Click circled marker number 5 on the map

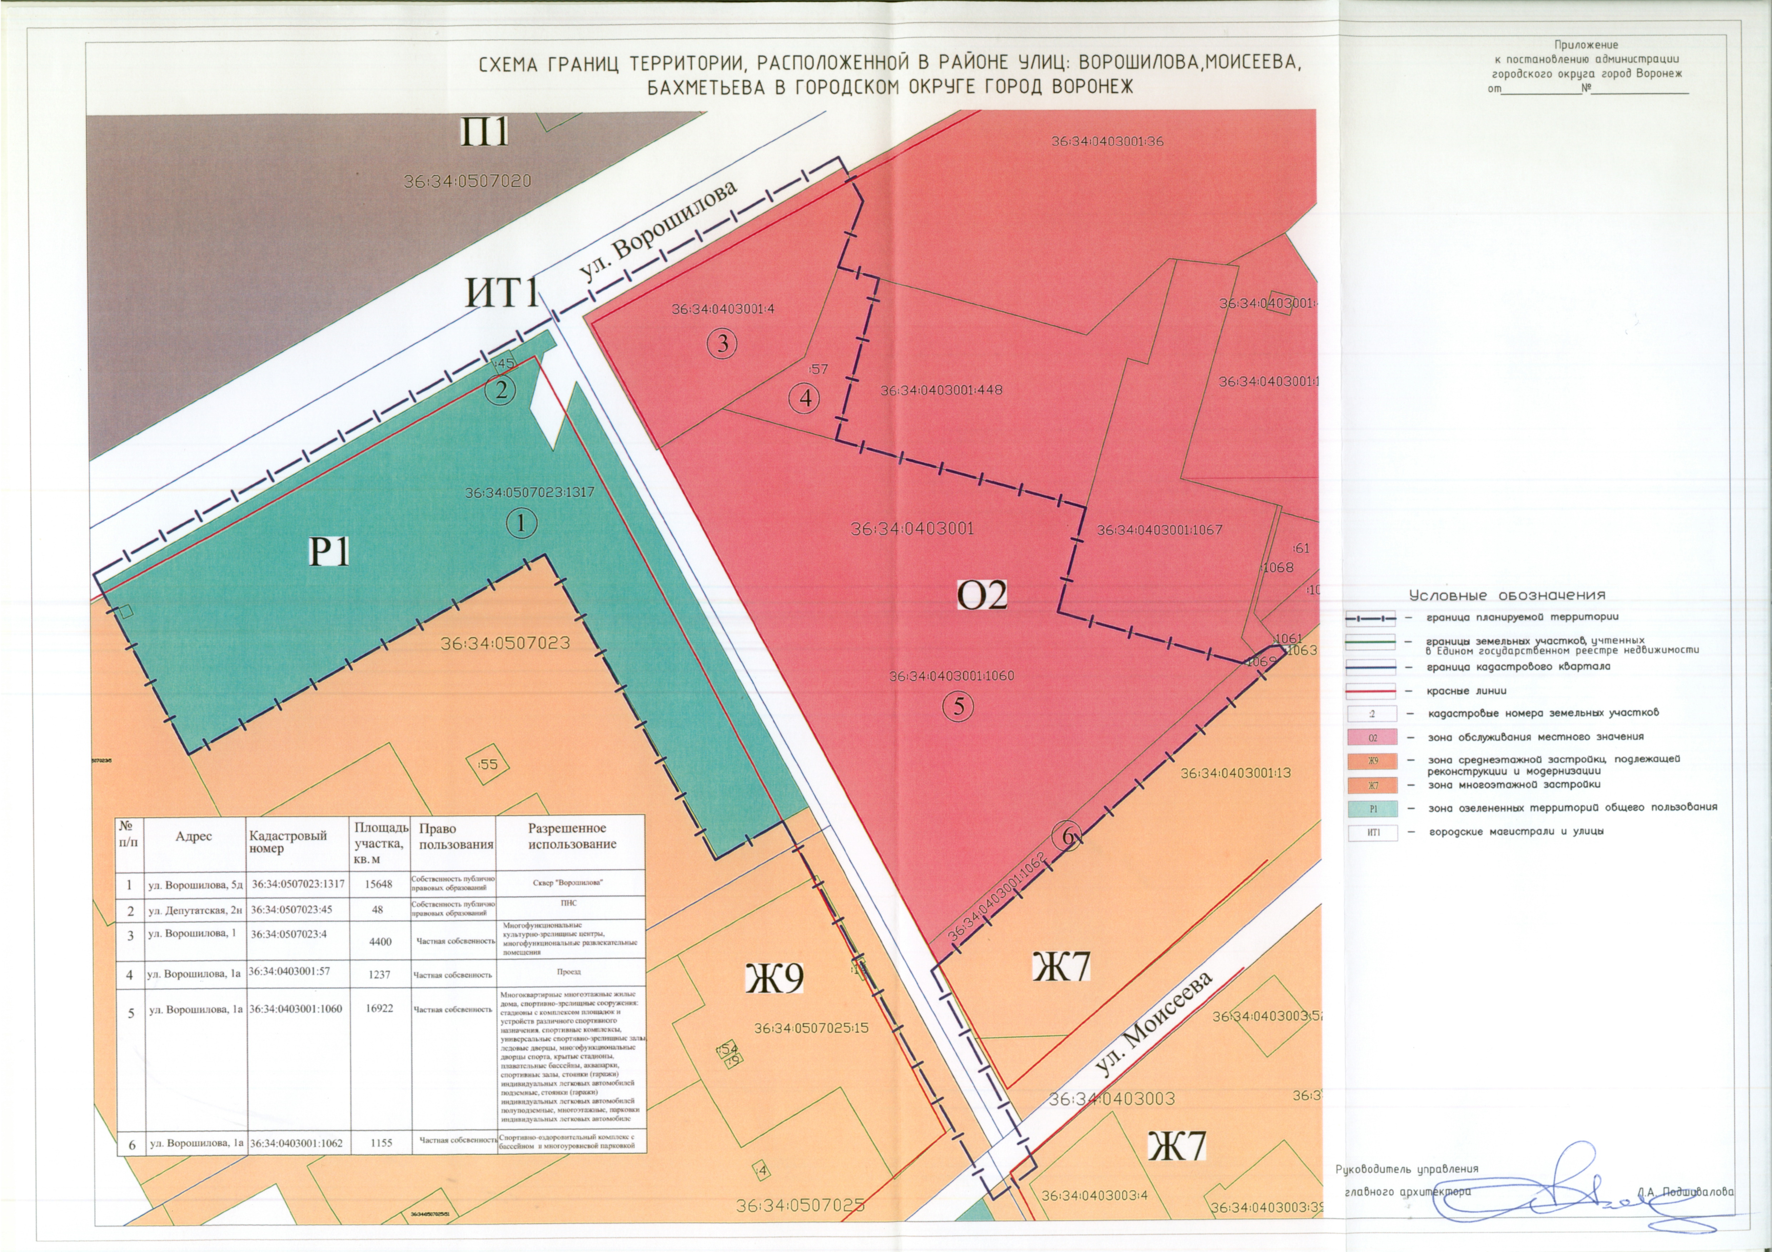tap(959, 706)
